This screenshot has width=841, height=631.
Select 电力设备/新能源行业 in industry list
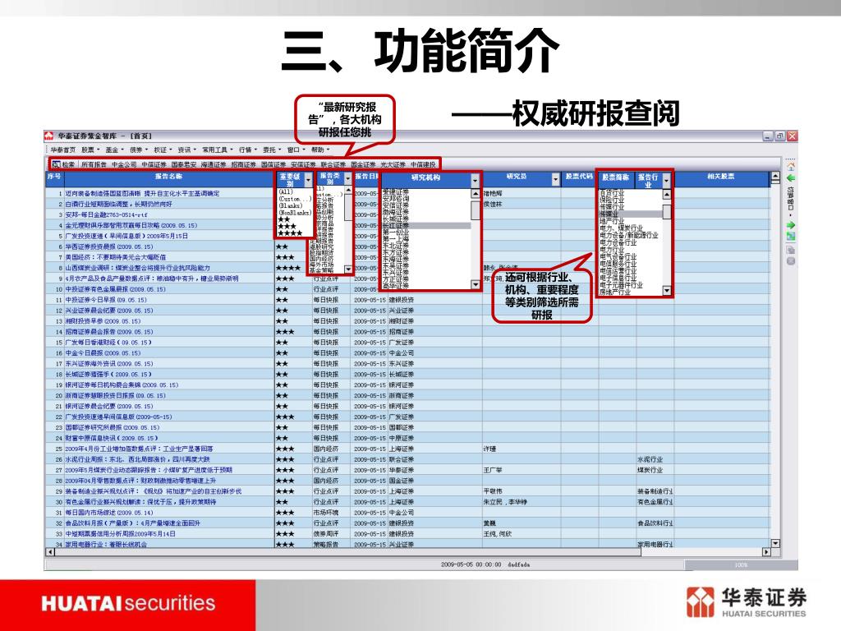tap(628, 236)
